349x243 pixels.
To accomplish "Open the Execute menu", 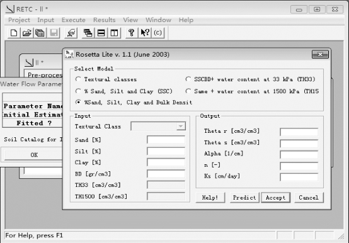I will pyautogui.click(x=74, y=20).
